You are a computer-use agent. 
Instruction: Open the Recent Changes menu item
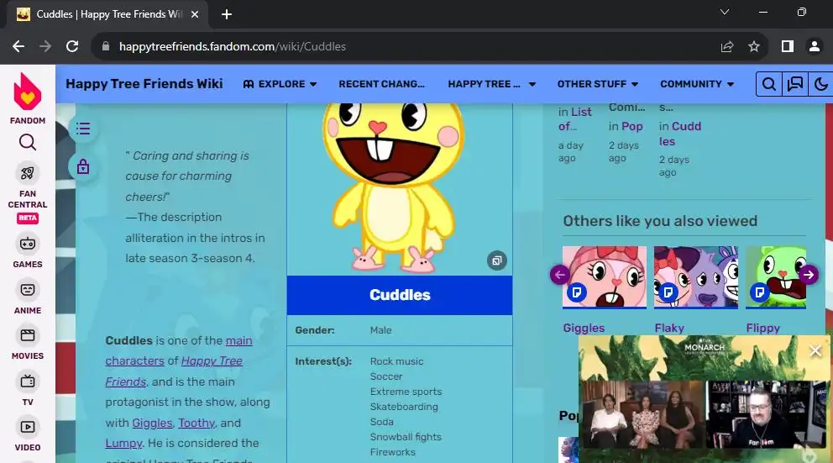pyautogui.click(x=381, y=84)
